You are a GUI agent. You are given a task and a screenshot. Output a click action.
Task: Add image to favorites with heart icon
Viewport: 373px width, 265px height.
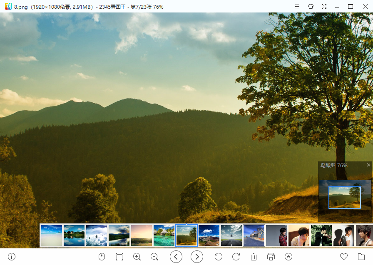[344, 257]
